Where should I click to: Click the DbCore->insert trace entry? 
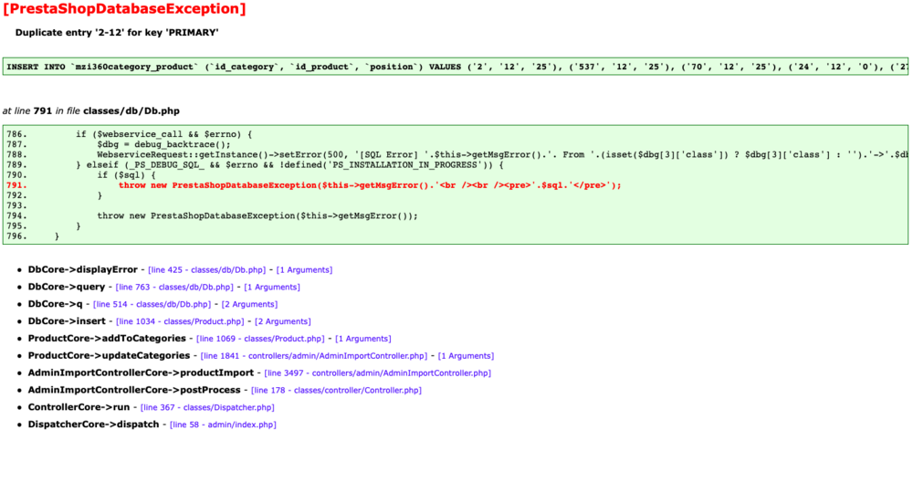67,321
